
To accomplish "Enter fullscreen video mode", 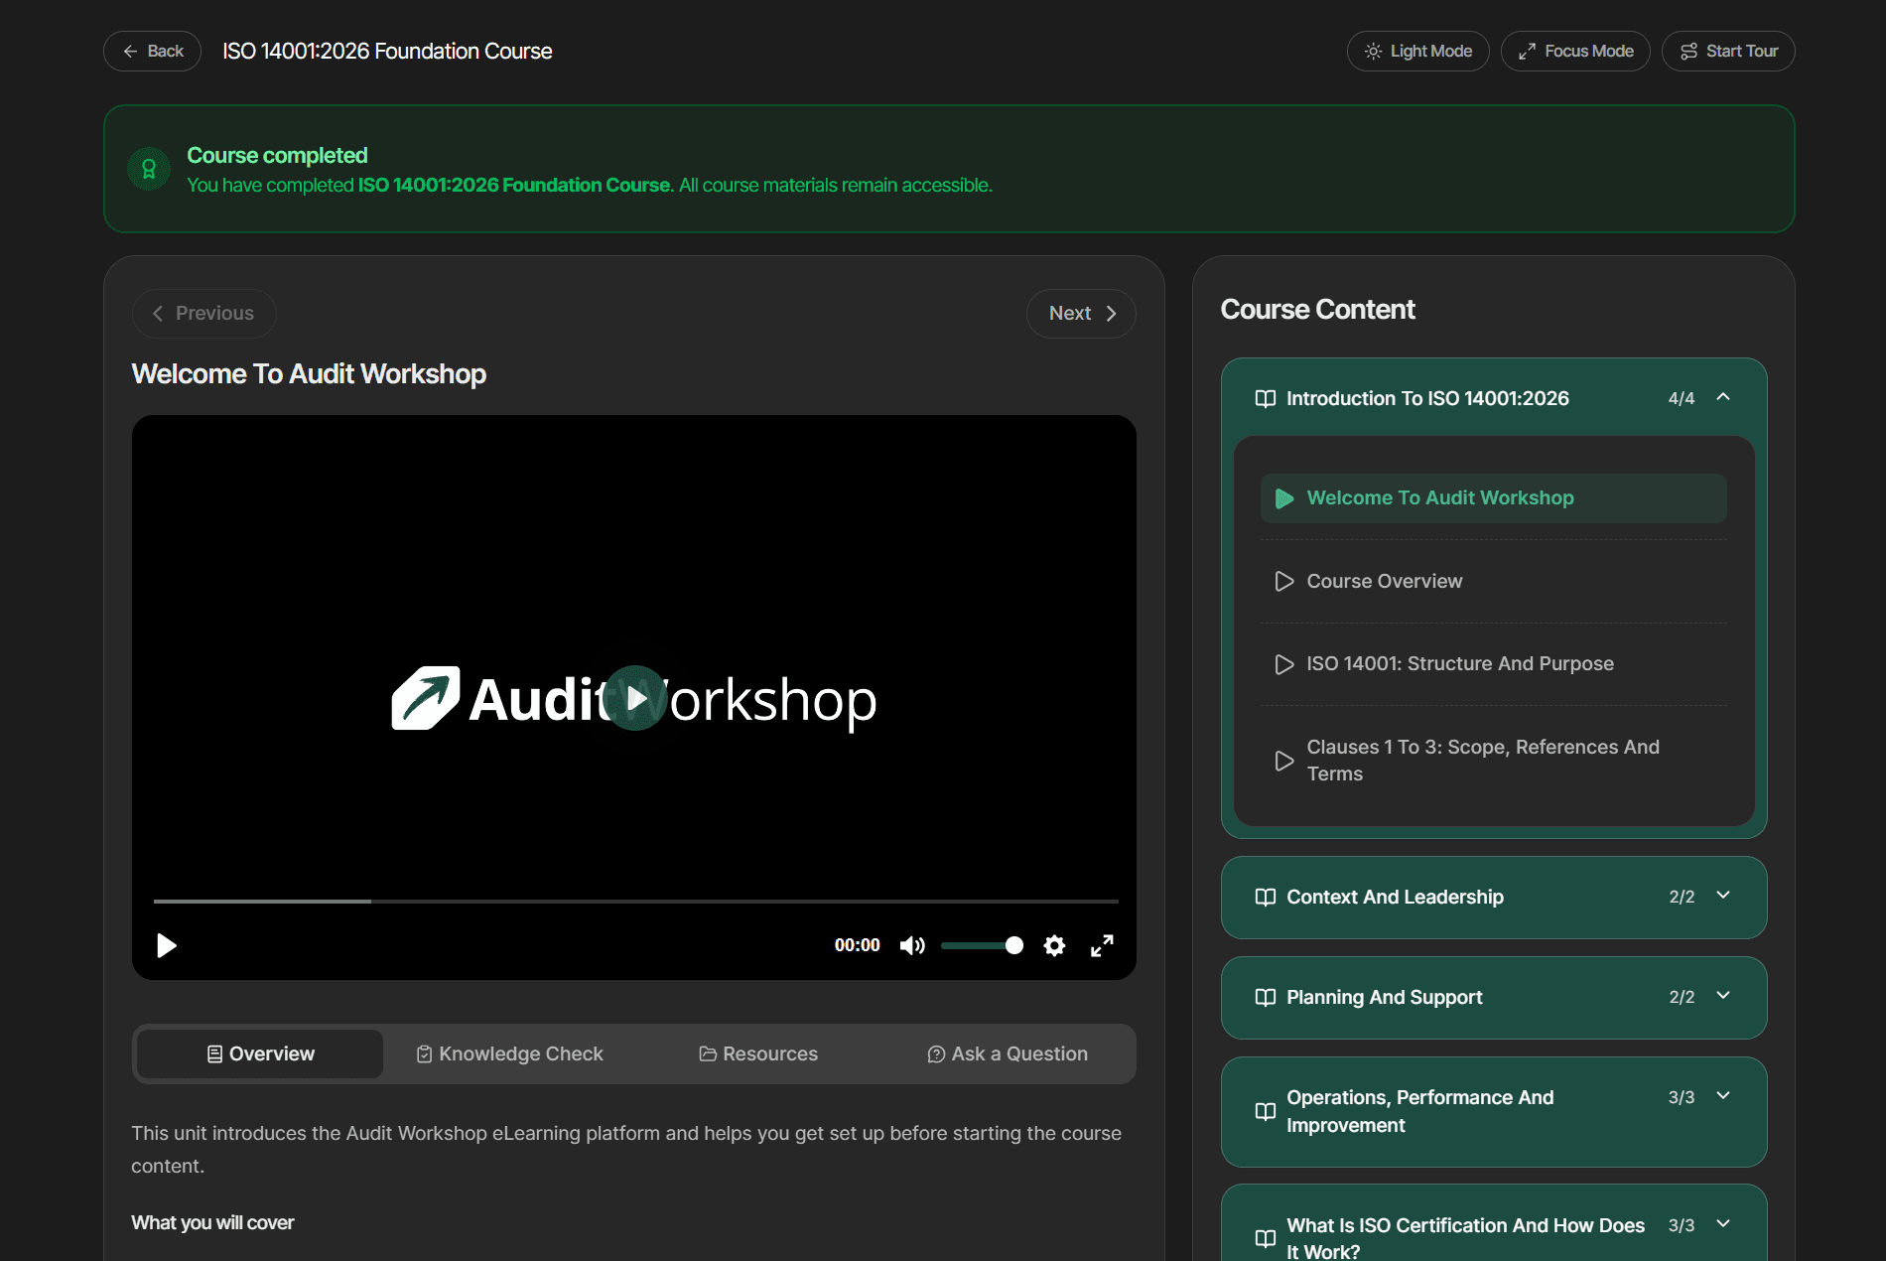I will 1102,945.
